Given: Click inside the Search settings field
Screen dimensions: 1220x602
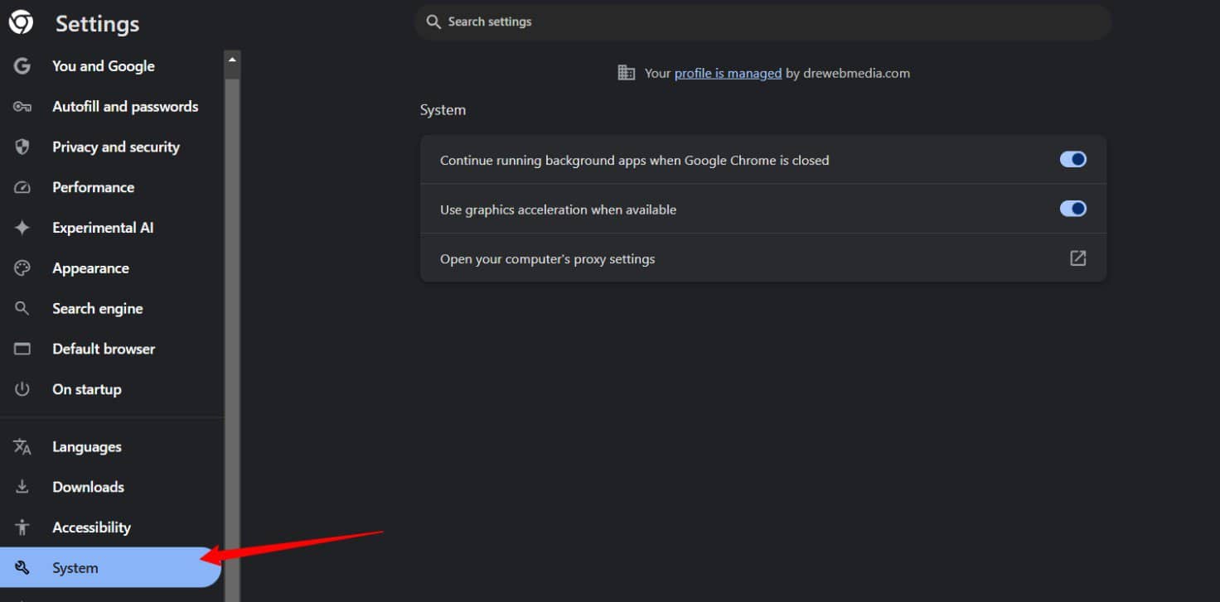Looking at the screenshot, I should pyautogui.click(x=762, y=22).
